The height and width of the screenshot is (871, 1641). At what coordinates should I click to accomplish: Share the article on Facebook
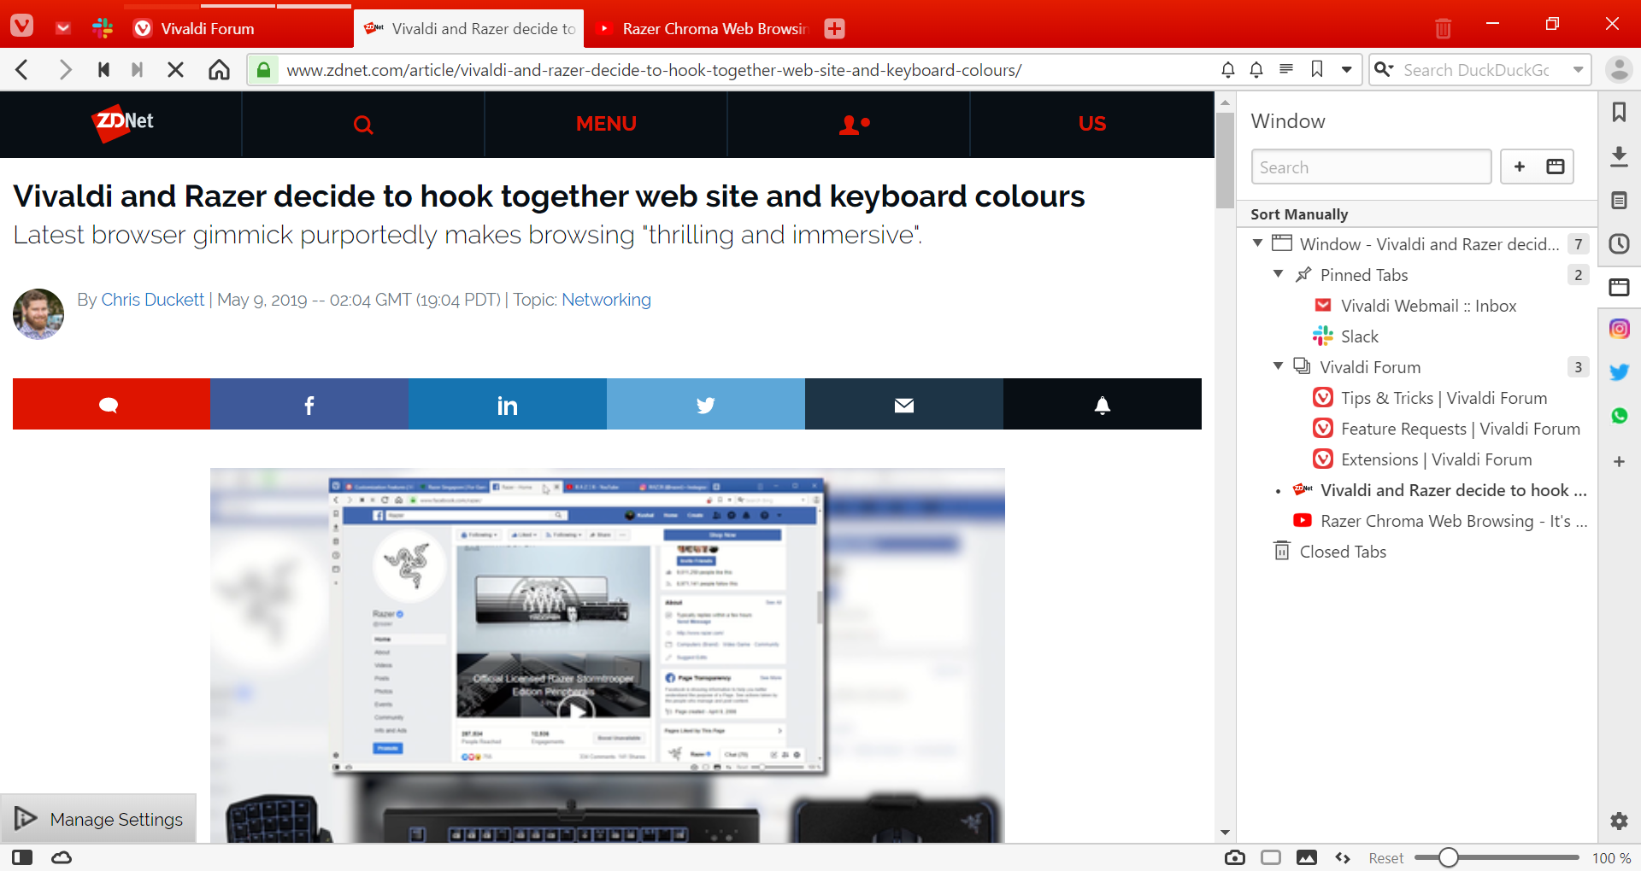309,404
